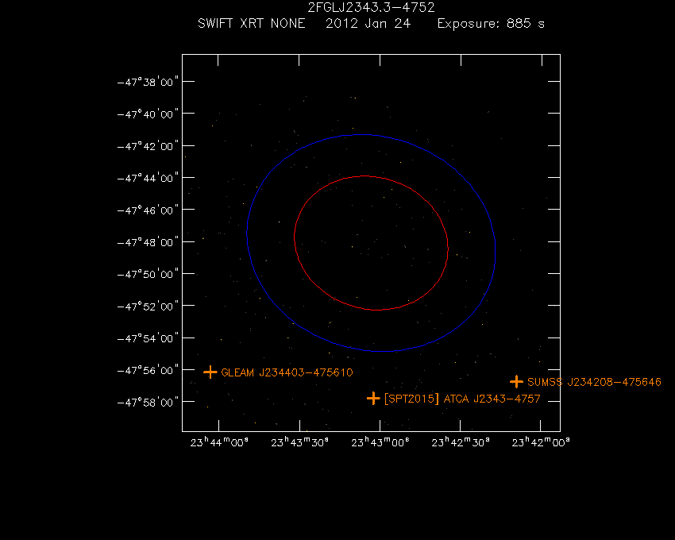Viewport: 675px width, 540px height.
Task: Click the declination label -47°38'00"
Action: coord(148,82)
